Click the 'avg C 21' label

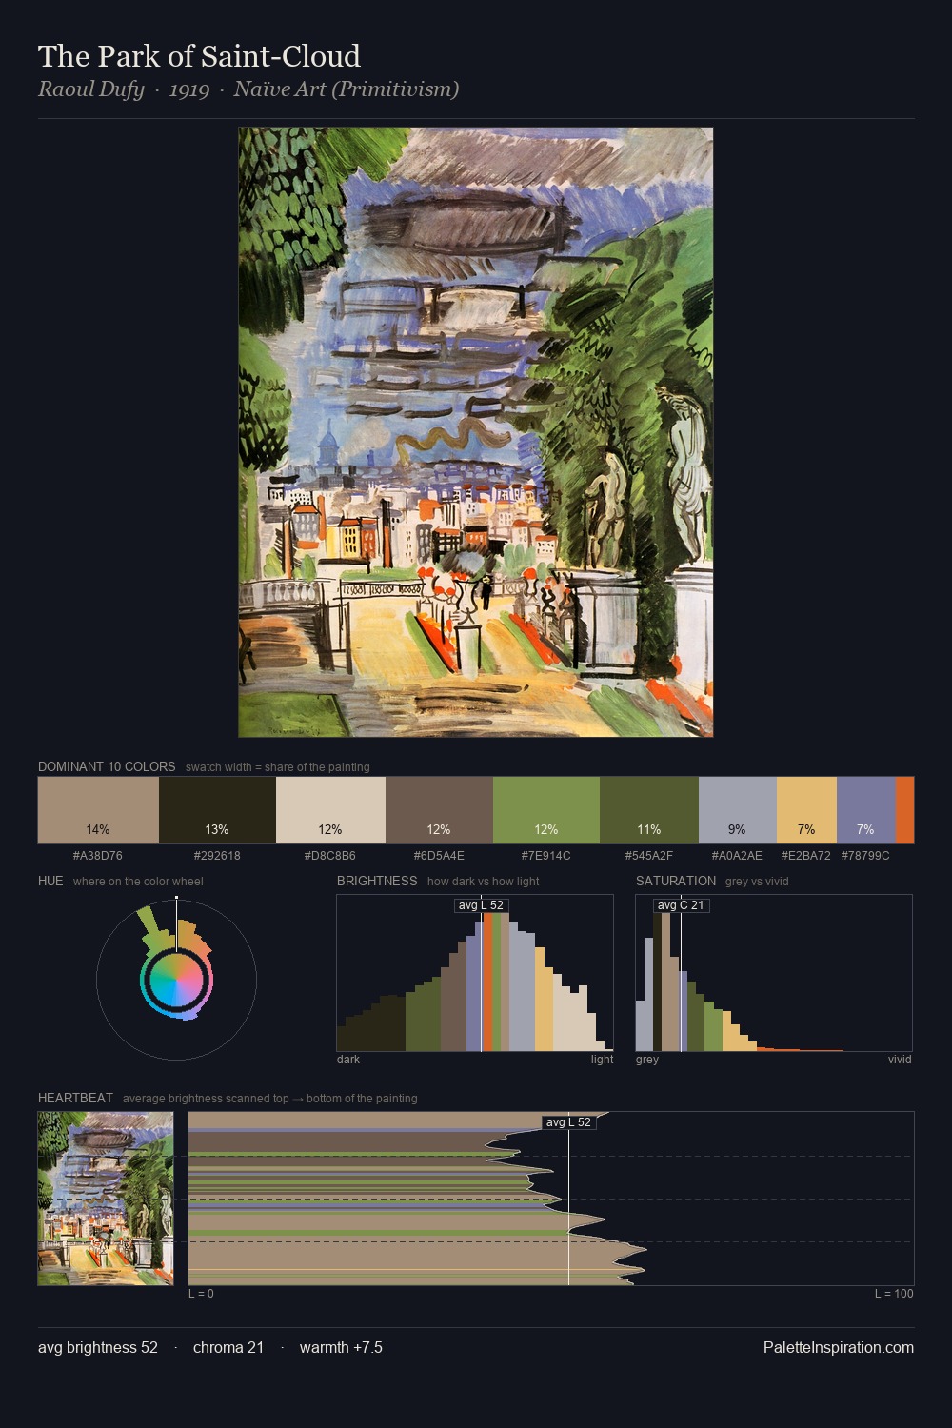[681, 905]
